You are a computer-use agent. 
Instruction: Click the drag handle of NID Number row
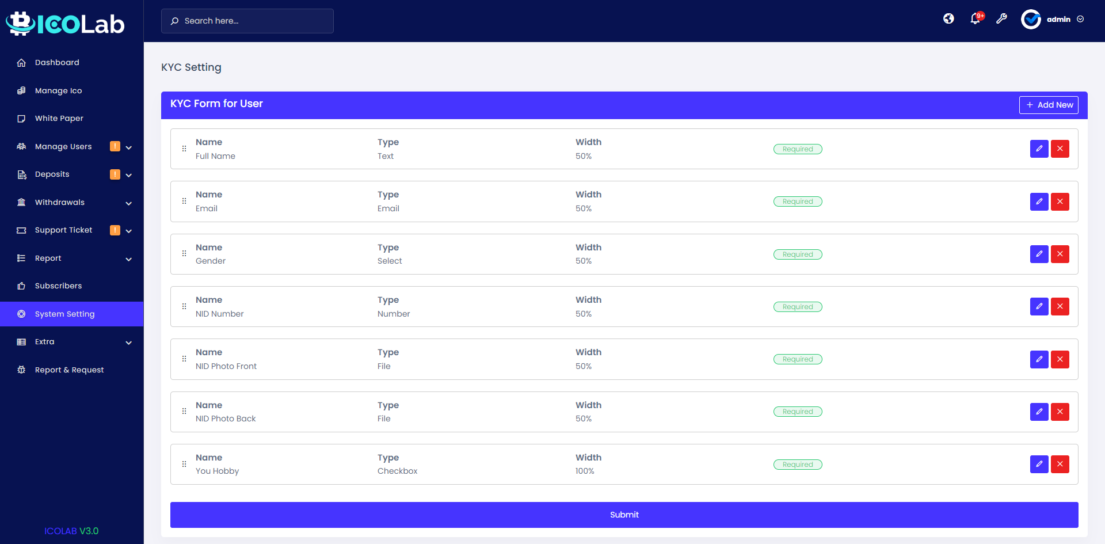click(x=184, y=306)
